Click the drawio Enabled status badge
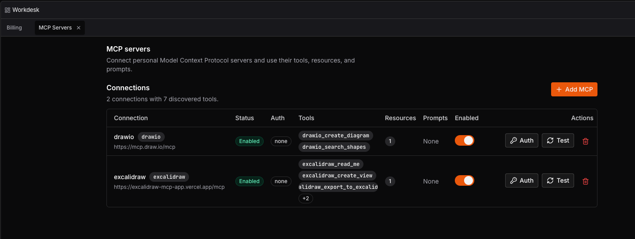Image resolution: width=635 pixels, height=239 pixels. click(249, 141)
